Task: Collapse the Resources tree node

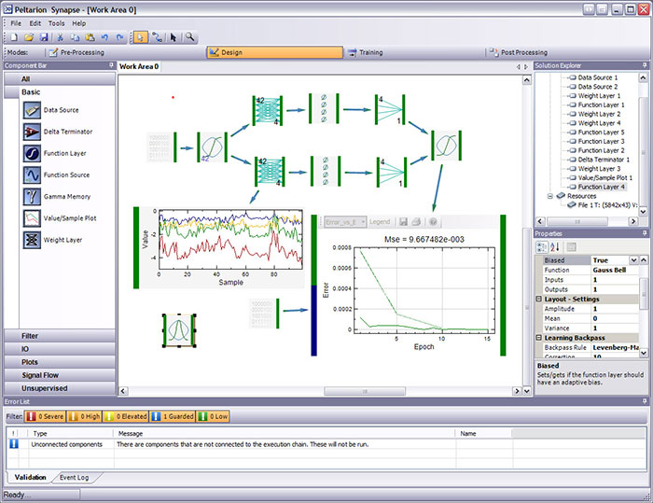Action: 549,196
